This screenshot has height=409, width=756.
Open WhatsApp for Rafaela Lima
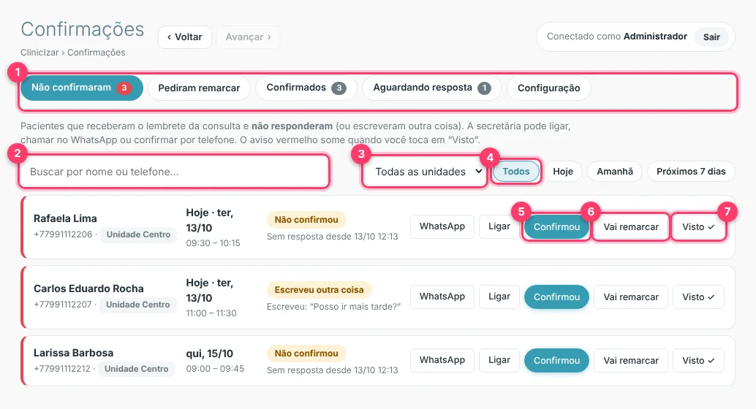pyautogui.click(x=442, y=226)
